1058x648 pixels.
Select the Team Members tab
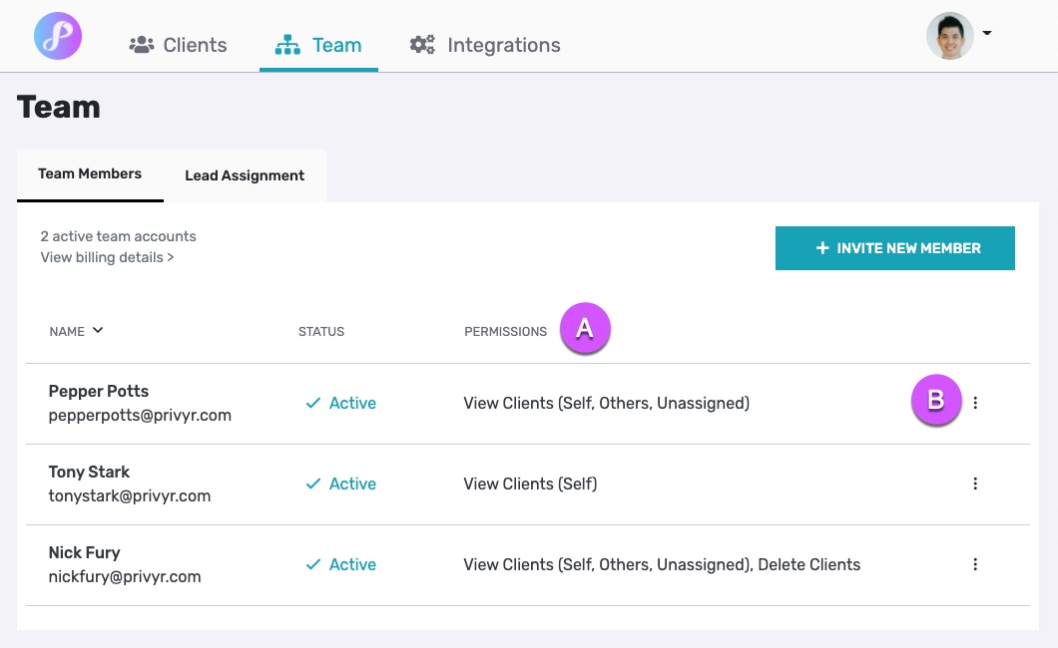(x=90, y=173)
